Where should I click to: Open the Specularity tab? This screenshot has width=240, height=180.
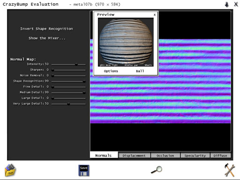pyautogui.click(x=195, y=155)
